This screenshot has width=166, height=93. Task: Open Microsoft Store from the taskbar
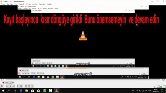coord(33,91)
